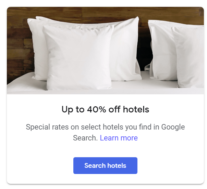Click the Special rates description text
Screen dimensions: 207x189
tap(105, 132)
